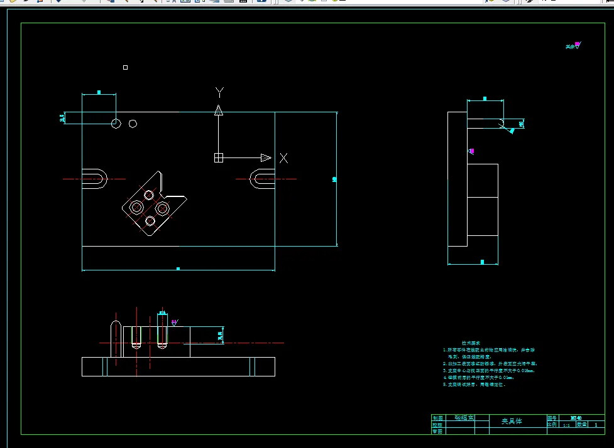Screen dimensions: 614x448
Task: Pick the left bolt hole in the angled block
Action: [136, 207]
